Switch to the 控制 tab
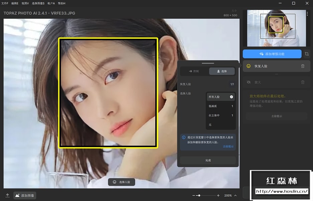Screen dimensions: 313x201 point(194,71)
